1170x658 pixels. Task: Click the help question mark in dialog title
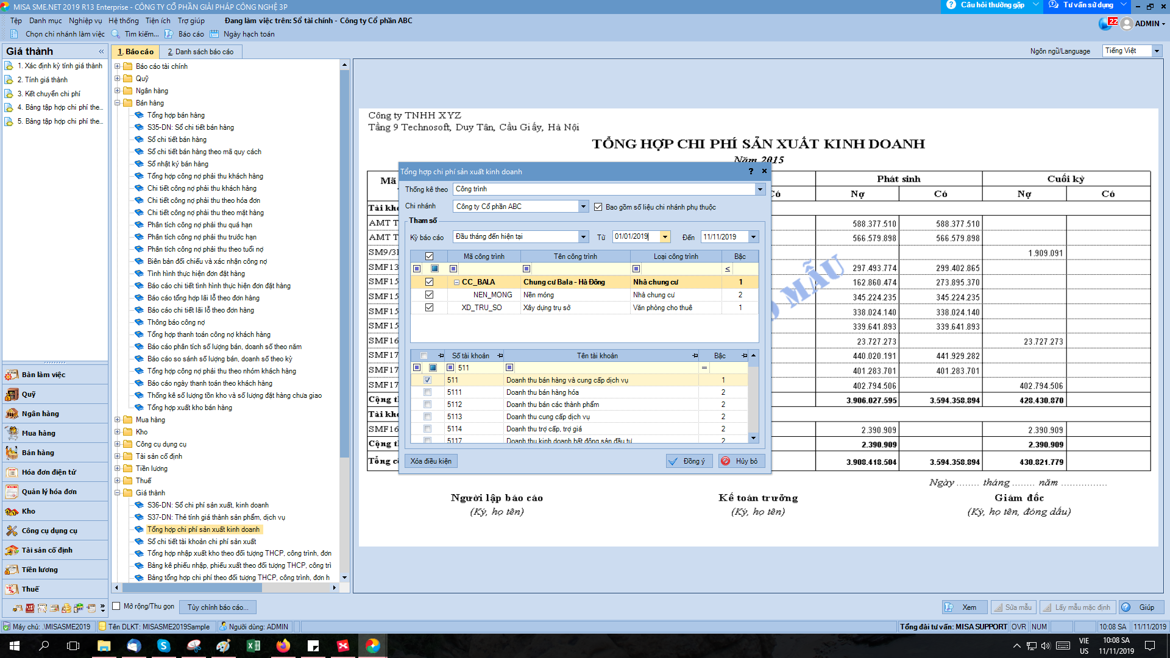(751, 171)
